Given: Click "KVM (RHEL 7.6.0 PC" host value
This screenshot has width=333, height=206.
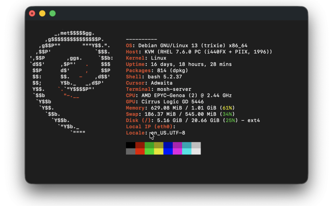Looking at the screenshot, I should (173, 52).
